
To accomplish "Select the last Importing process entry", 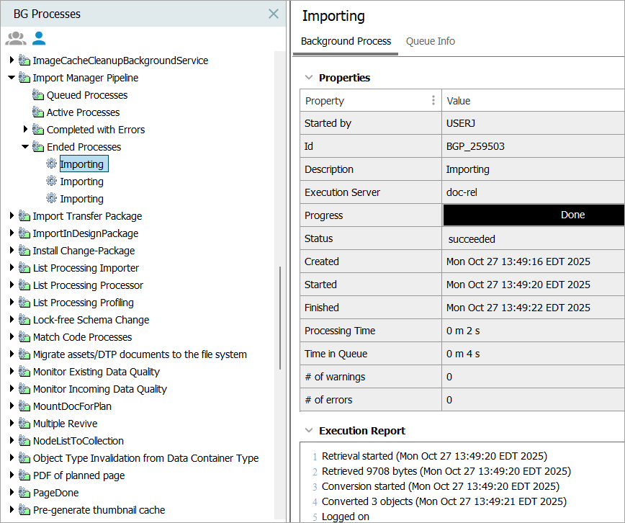I will 81,199.
